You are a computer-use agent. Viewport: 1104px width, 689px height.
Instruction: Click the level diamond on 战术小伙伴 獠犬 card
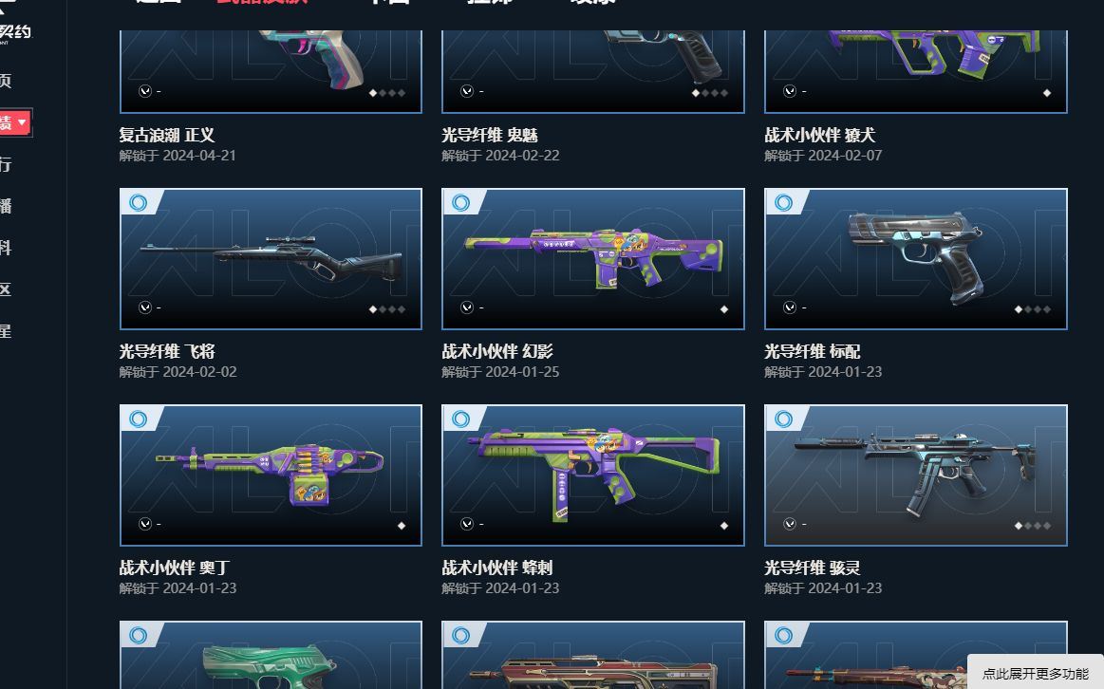[x=1047, y=93]
